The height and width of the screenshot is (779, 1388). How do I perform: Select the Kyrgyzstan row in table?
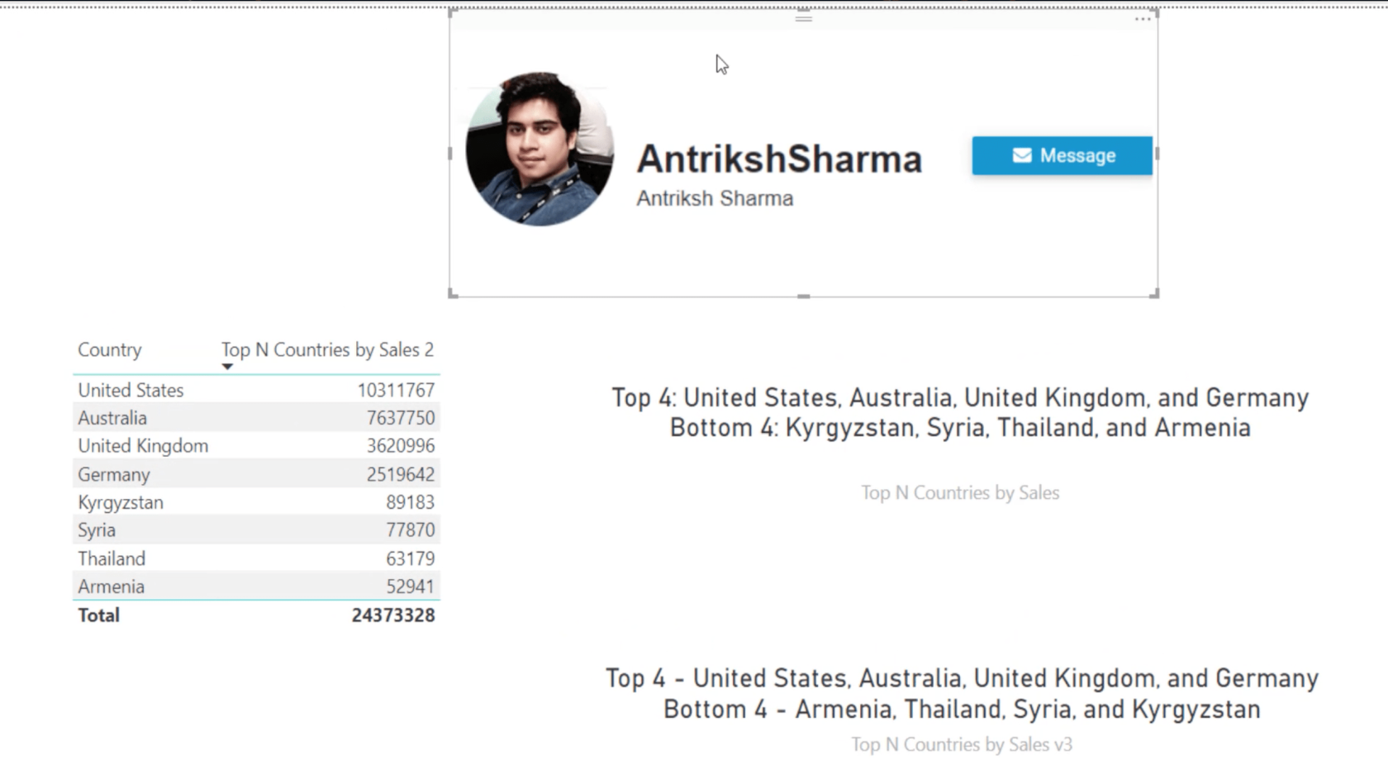click(256, 502)
